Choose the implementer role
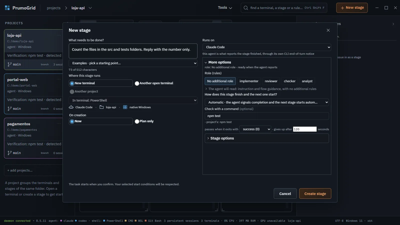The width and height of the screenshot is (400, 225). point(249,81)
